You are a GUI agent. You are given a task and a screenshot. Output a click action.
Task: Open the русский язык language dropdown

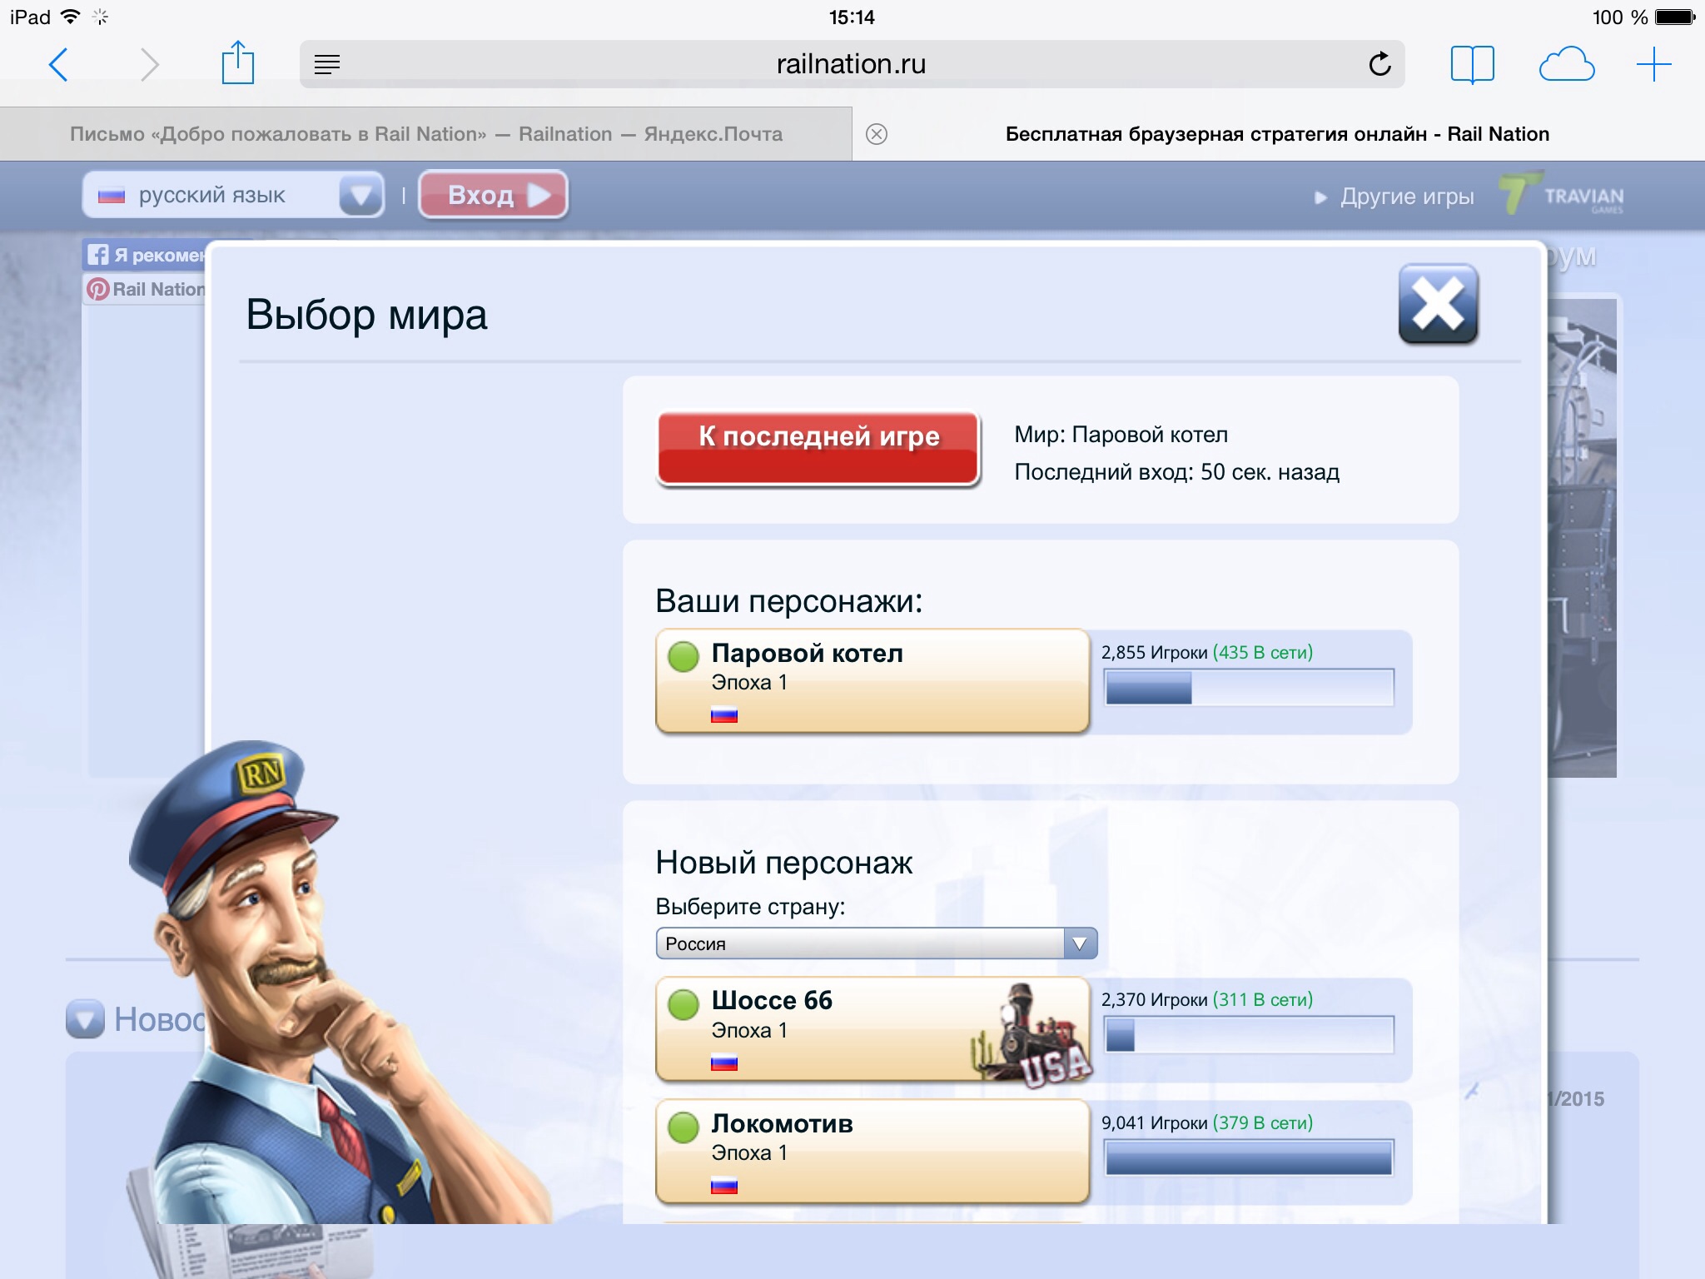click(360, 195)
